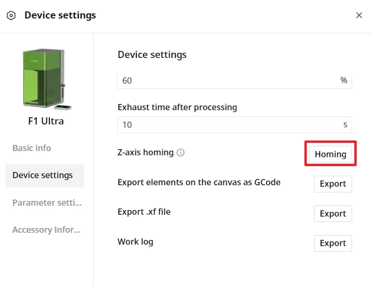Focus the percentage field showing 60
This screenshot has width=372, height=285.
tap(235, 81)
